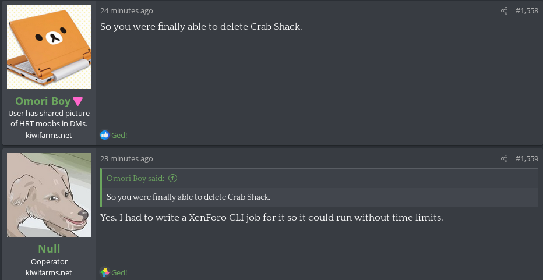
Task: Click the like reaction icon under Omori Boy's post
Action: 105,135
